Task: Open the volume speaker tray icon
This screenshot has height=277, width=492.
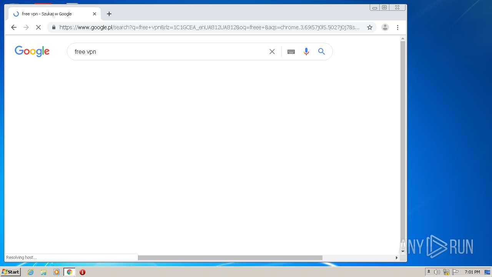Action: tap(437, 272)
